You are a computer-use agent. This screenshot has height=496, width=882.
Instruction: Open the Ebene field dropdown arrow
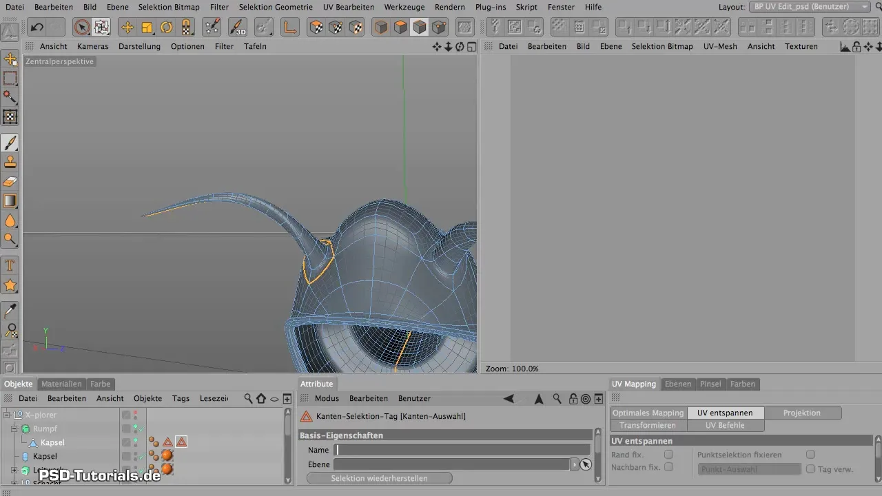click(x=575, y=464)
